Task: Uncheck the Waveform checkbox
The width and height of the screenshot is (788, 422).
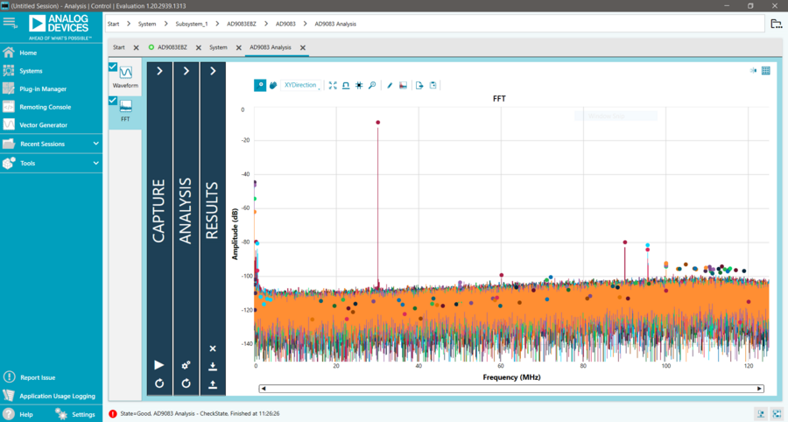Action: 113,67
